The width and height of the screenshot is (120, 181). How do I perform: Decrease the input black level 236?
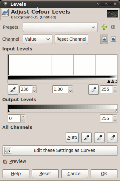click(x=34, y=91)
